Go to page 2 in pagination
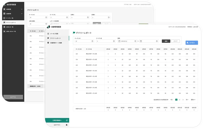The image size is (203, 129). 179,100
